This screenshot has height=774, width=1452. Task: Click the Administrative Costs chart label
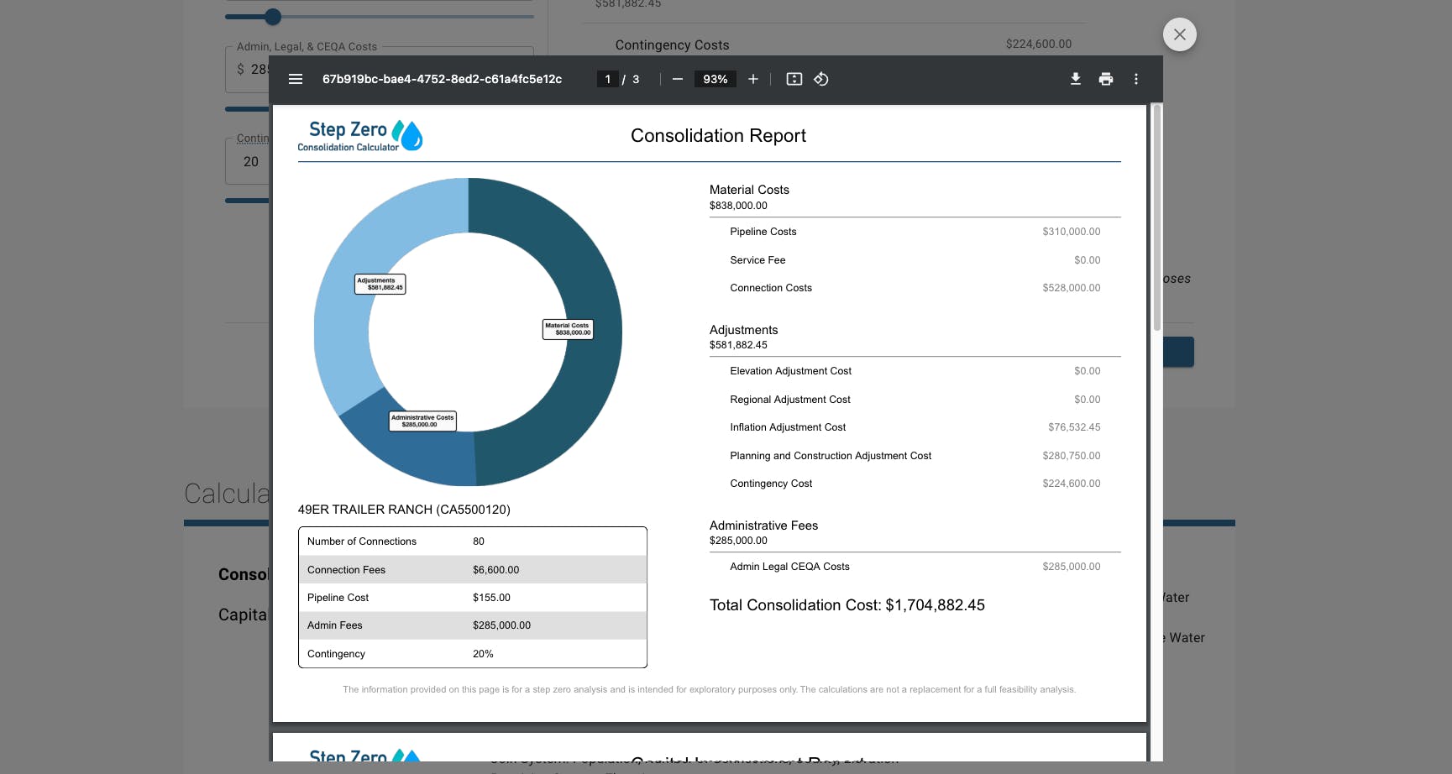422,420
